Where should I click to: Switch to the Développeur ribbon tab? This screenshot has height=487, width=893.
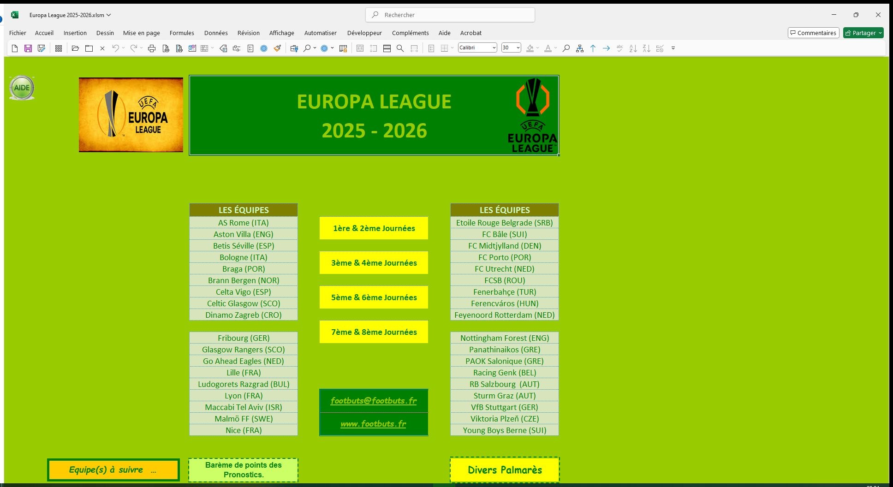(364, 33)
